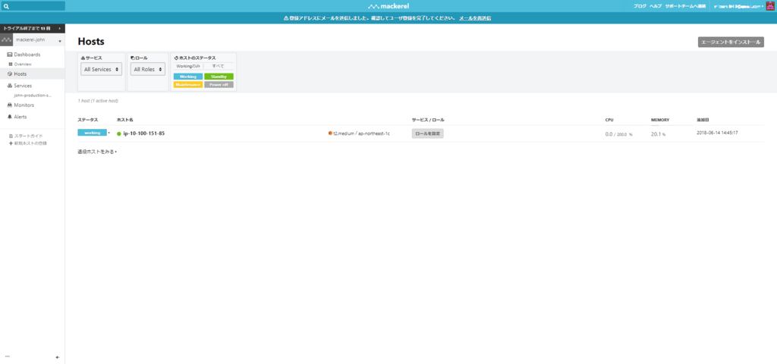Click the エージェントをインストール button
The image size is (777, 364).
(x=731, y=42)
